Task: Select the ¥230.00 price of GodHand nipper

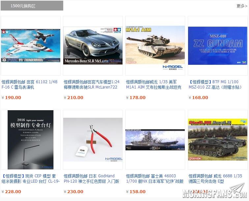Action: point(73,192)
